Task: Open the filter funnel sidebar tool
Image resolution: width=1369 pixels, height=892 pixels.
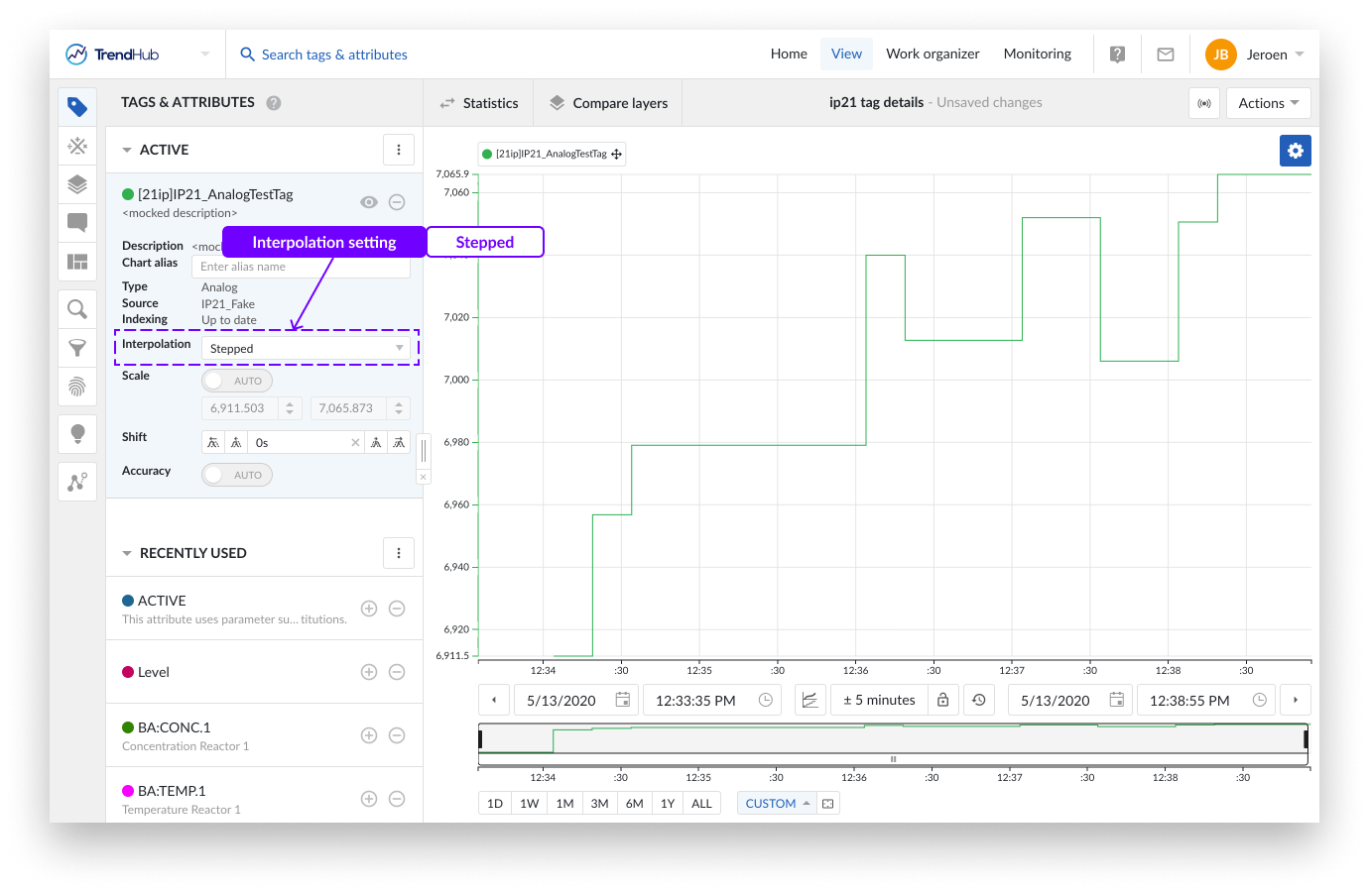Action: click(77, 348)
